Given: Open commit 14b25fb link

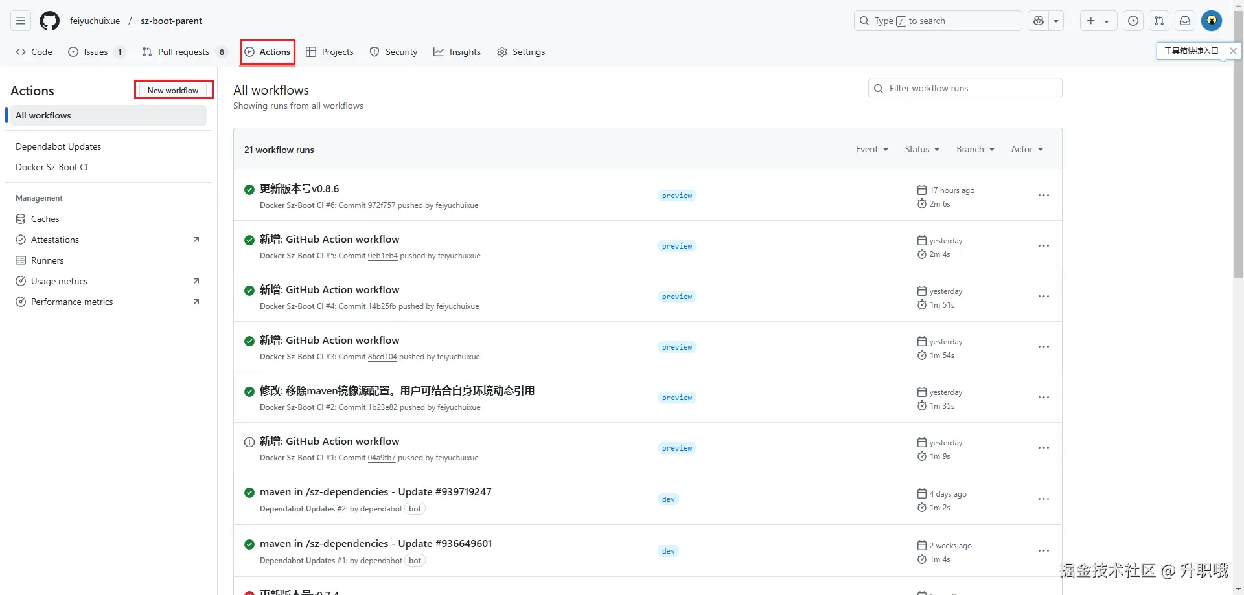Looking at the screenshot, I should coord(382,306).
